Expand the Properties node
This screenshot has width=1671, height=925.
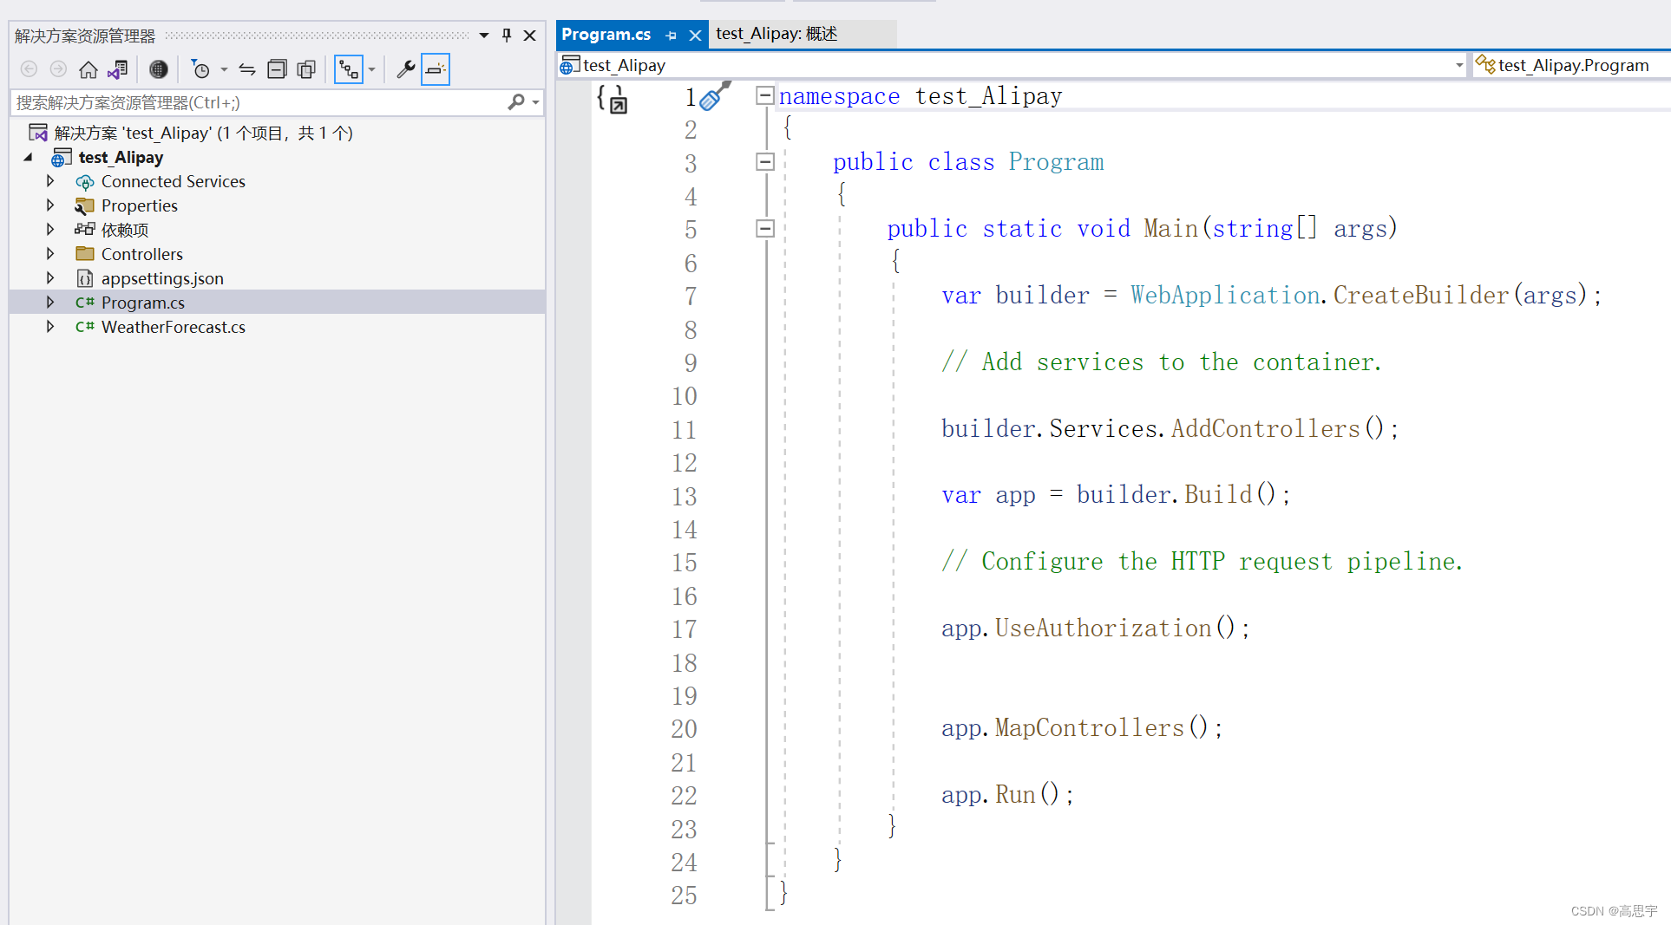[x=50, y=205]
